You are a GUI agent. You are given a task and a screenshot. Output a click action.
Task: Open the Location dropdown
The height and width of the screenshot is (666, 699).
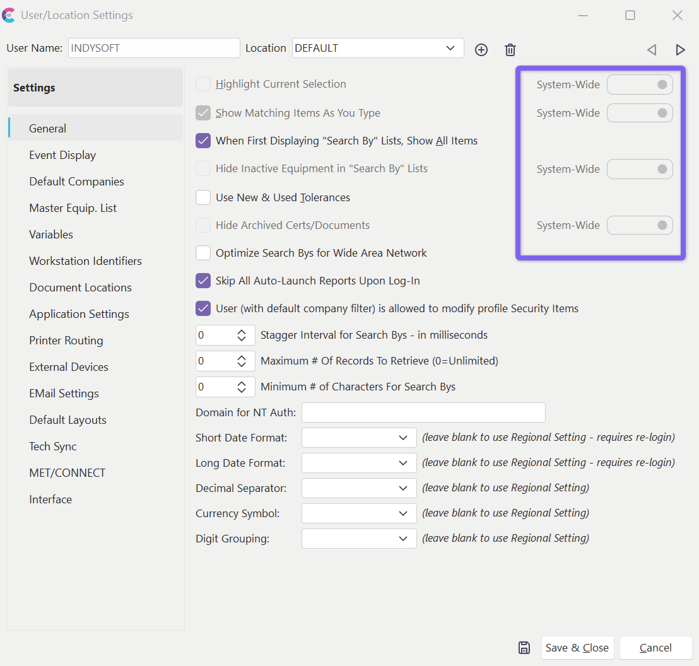(x=450, y=48)
